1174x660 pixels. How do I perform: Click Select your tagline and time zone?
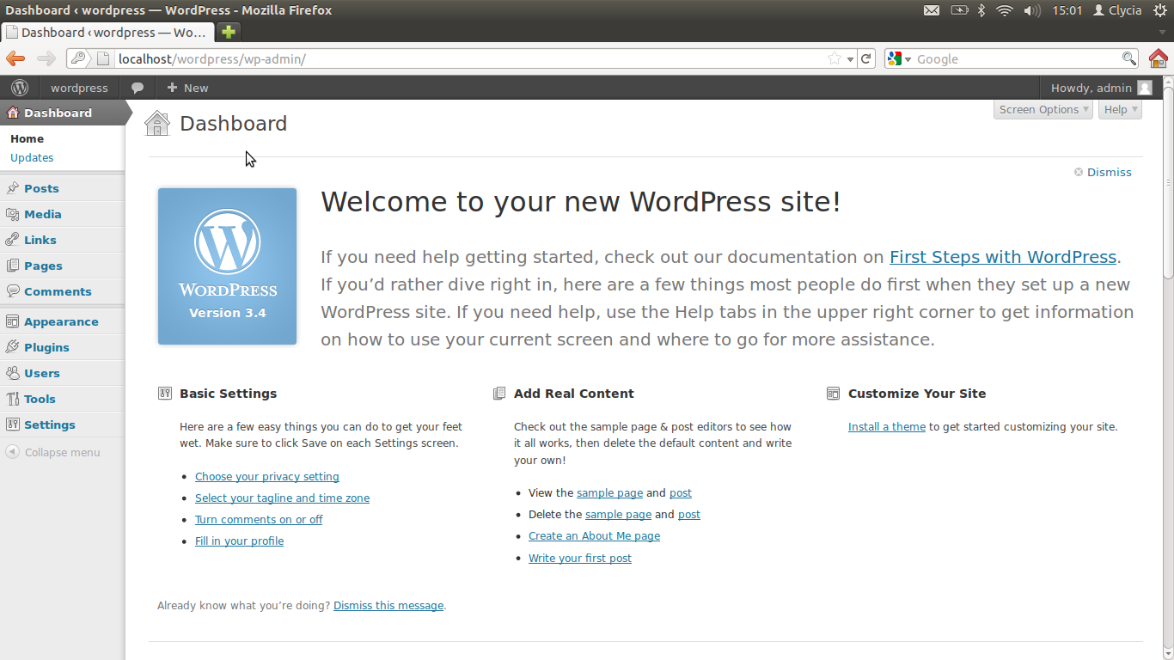[x=282, y=498]
